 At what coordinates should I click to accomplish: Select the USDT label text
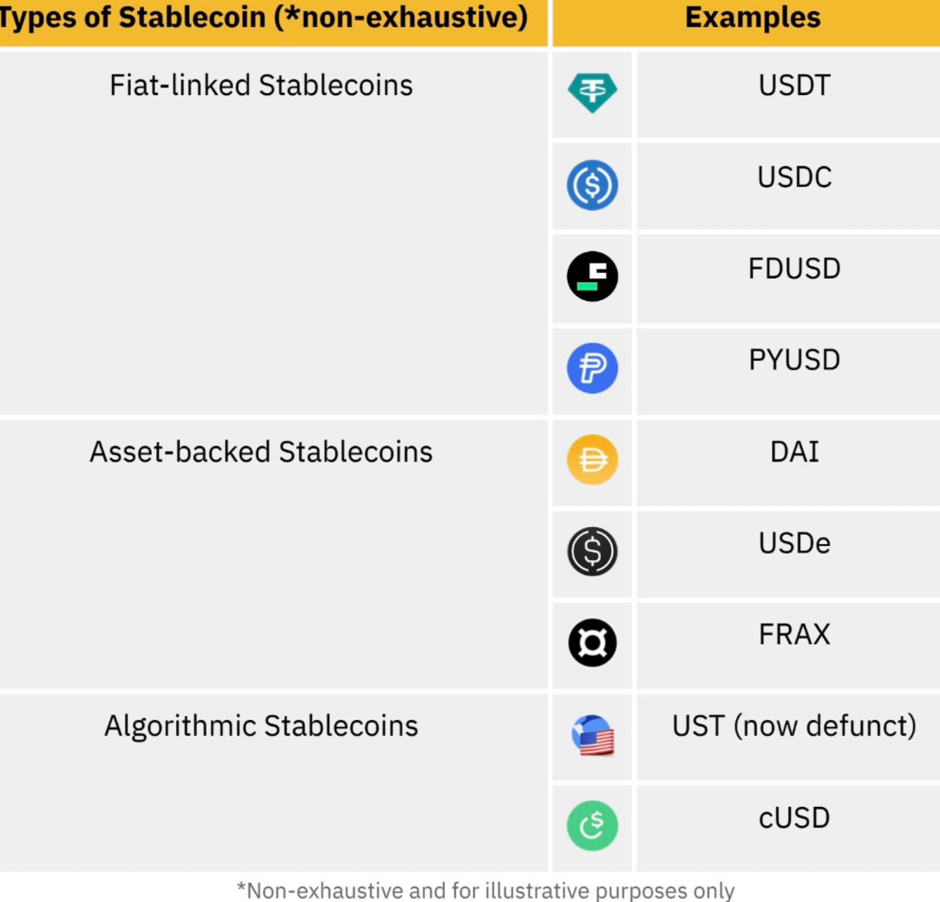click(794, 85)
